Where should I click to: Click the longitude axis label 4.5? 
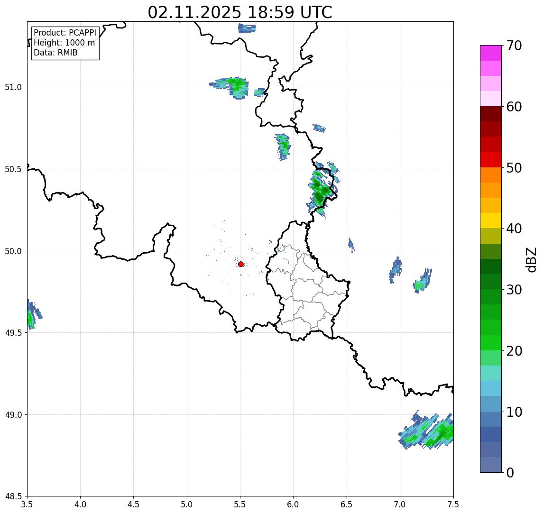[134, 505]
